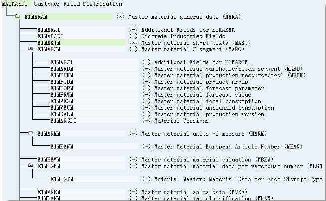Click 'Master material production resource/tool (MFHM)' text
The image size is (326, 201).
coord(229,75)
